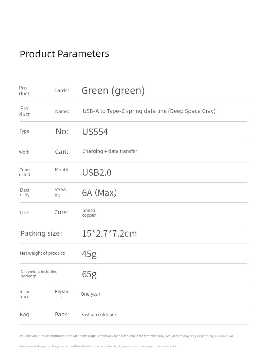This screenshot has height=356, width=268.
Task: Click the Product Parameters heading
Action: tap(64, 54)
